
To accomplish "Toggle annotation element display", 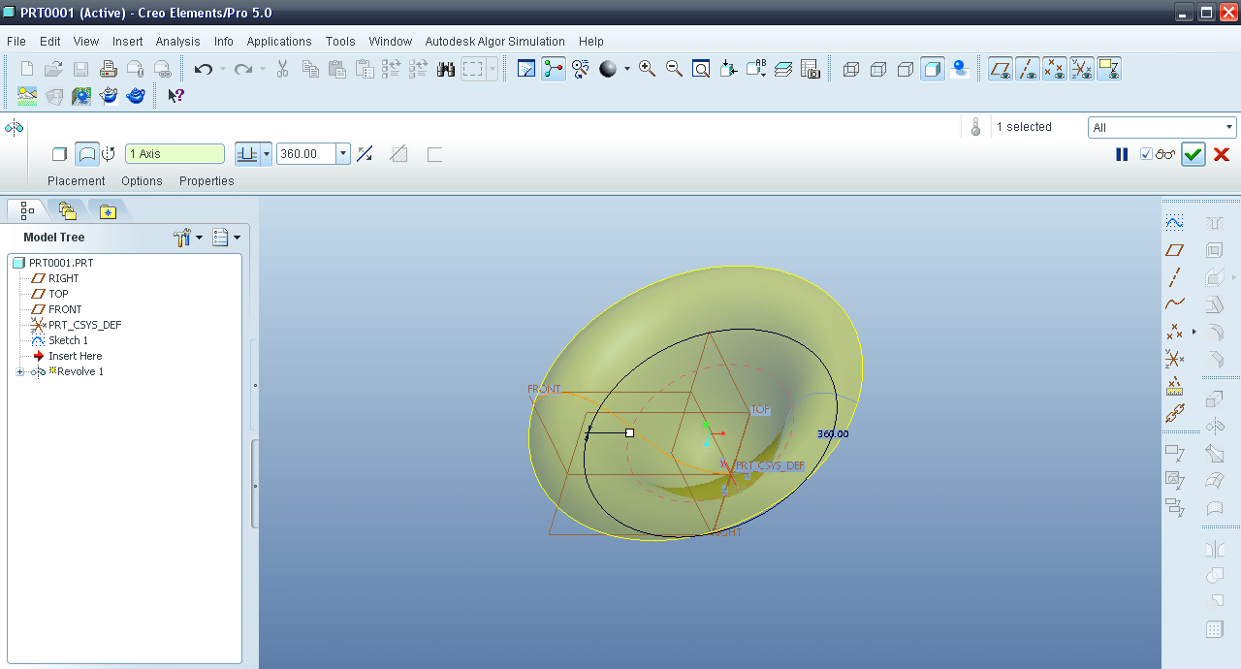I will [x=1109, y=69].
